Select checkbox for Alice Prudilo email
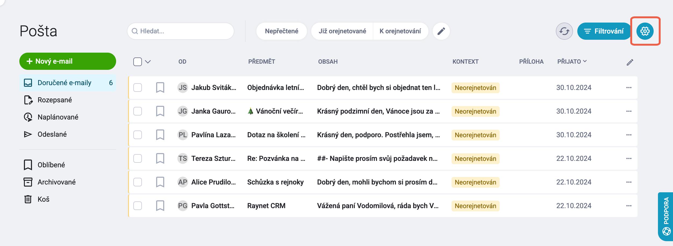This screenshot has width=673, height=246. tap(138, 182)
